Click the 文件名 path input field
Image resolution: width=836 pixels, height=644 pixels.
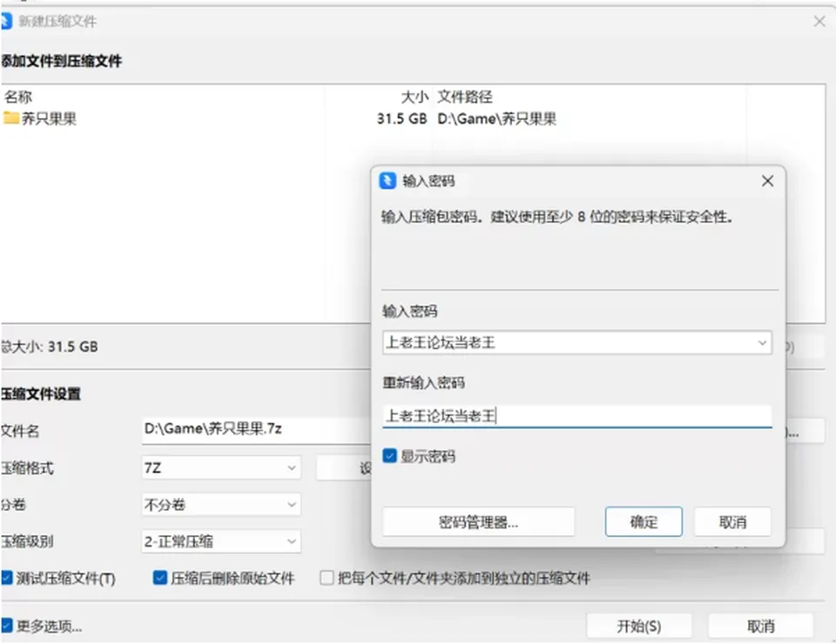click(x=256, y=429)
